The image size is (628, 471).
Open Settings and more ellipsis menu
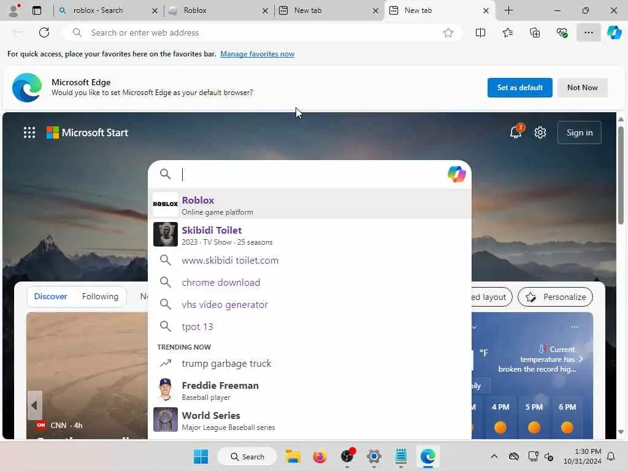pyautogui.click(x=588, y=33)
